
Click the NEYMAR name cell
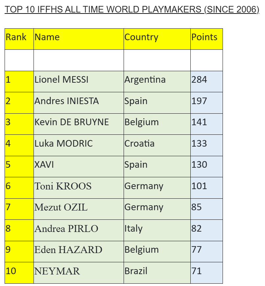(79, 273)
